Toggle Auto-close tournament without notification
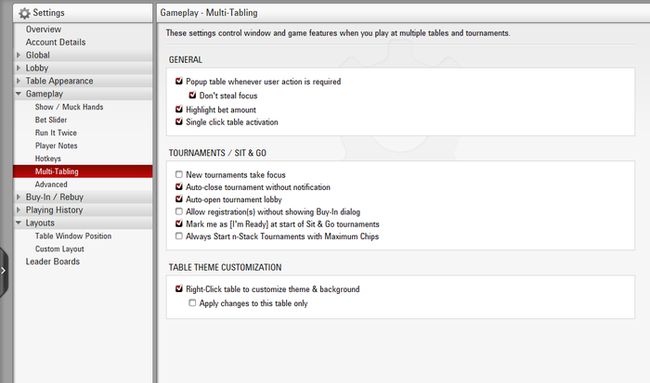Viewport: 650px width, 383px height. click(x=179, y=186)
